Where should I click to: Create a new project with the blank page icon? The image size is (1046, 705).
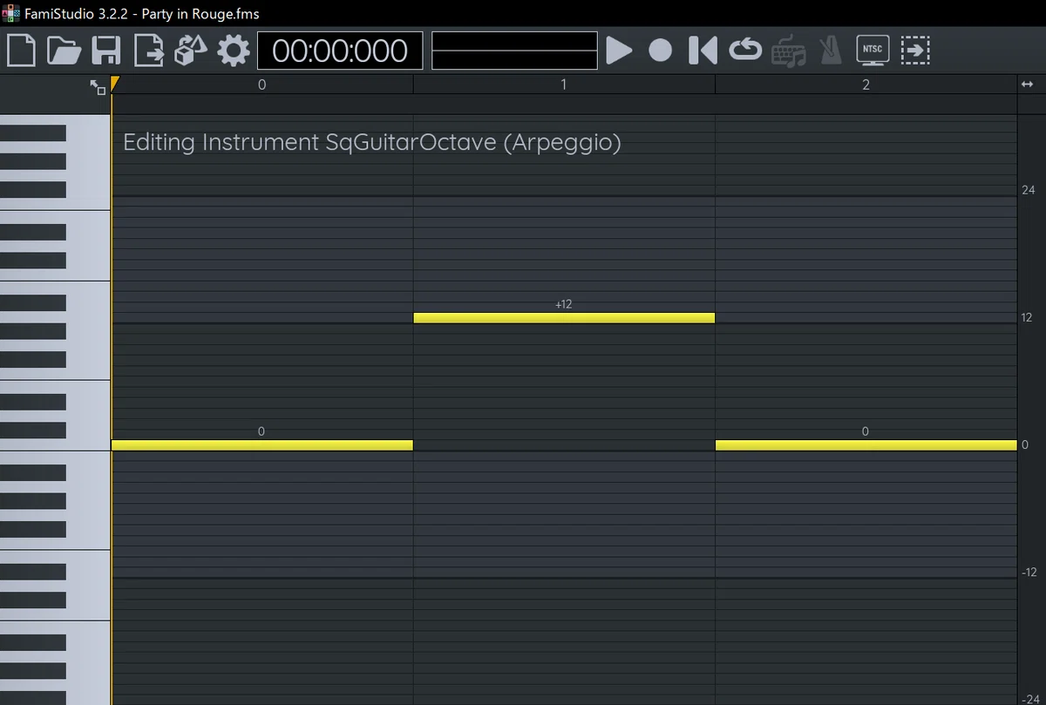pyautogui.click(x=22, y=51)
